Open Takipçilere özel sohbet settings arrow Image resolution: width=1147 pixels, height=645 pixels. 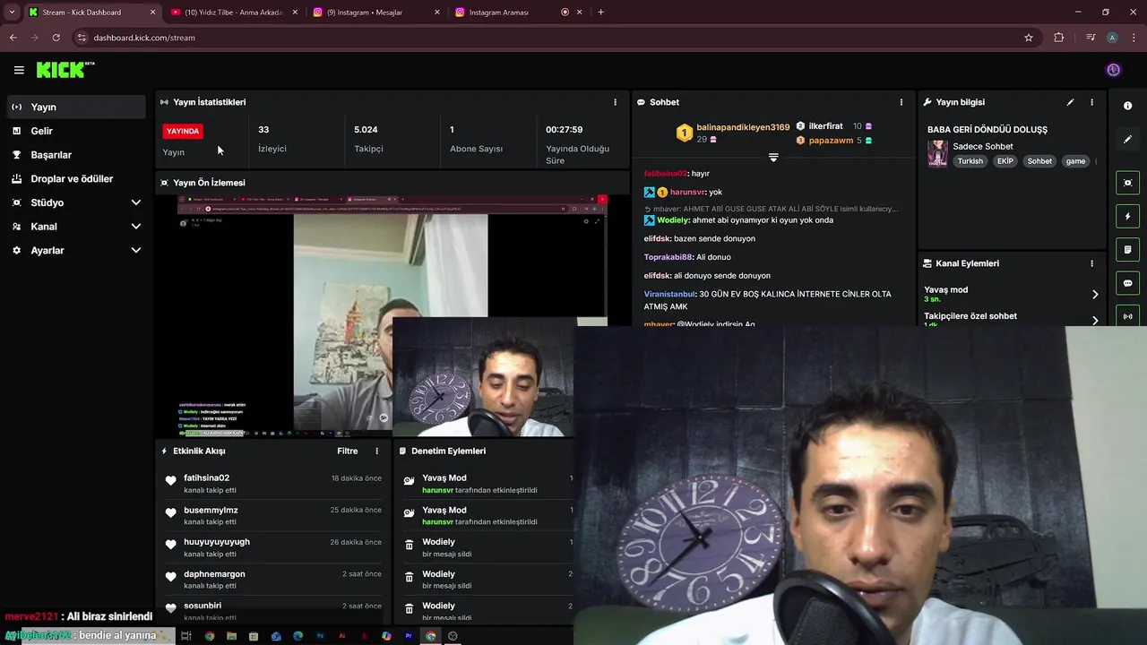(x=1094, y=320)
